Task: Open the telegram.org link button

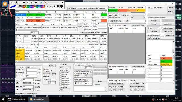Action: (x=169, y=35)
